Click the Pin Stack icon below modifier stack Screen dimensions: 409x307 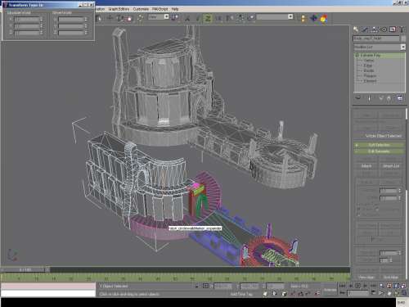tap(358, 97)
